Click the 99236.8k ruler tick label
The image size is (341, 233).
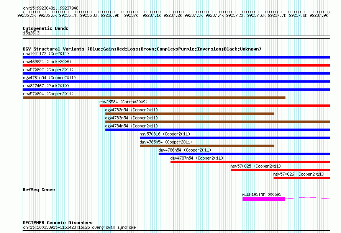89,15
